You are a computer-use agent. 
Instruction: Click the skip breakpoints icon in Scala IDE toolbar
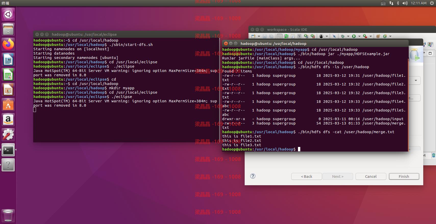334,36
